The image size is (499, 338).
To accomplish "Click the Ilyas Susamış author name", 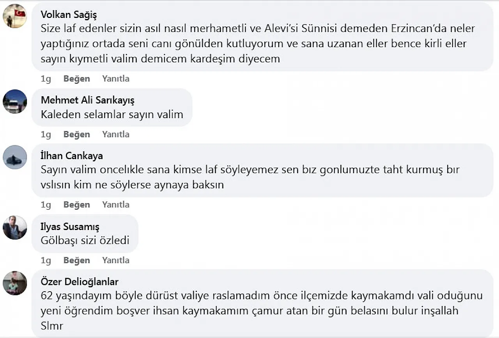I will (70, 227).
